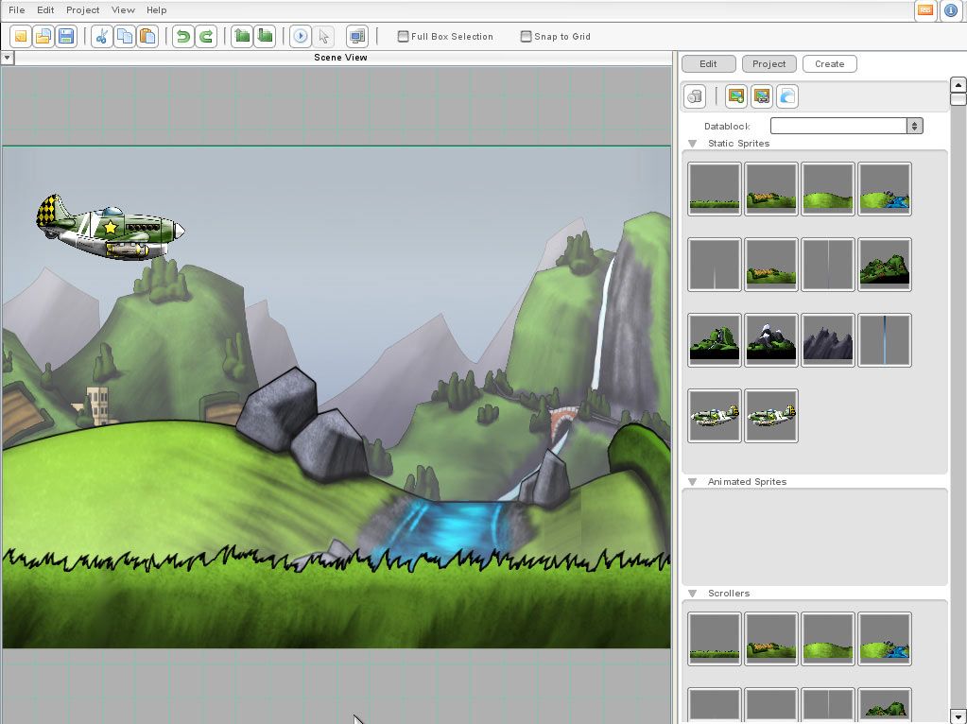The image size is (967, 724).
Task: Enable Full Box Selection checkbox
Action: click(404, 37)
